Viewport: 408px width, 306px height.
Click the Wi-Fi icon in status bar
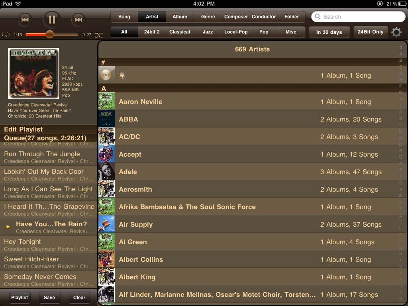(18, 3)
